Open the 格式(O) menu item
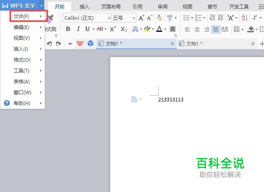Image resolution: width=264 pixels, height=192 pixels. pos(23,60)
